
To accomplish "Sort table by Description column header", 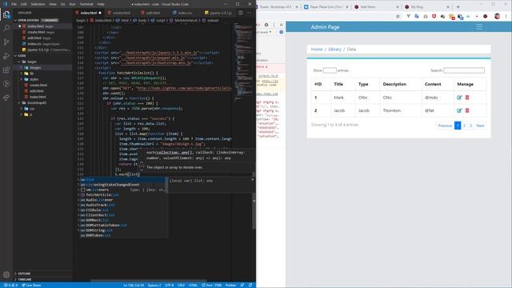I will [394, 84].
